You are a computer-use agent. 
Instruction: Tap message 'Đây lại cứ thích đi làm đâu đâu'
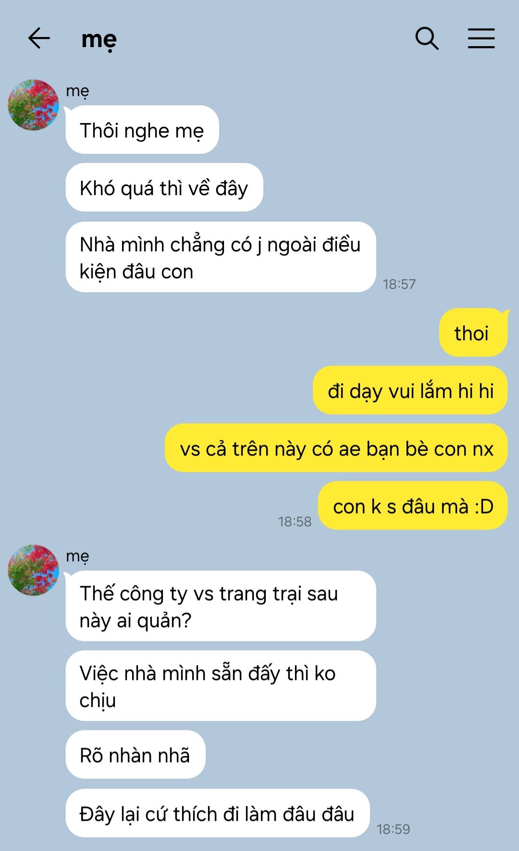pos(218,813)
